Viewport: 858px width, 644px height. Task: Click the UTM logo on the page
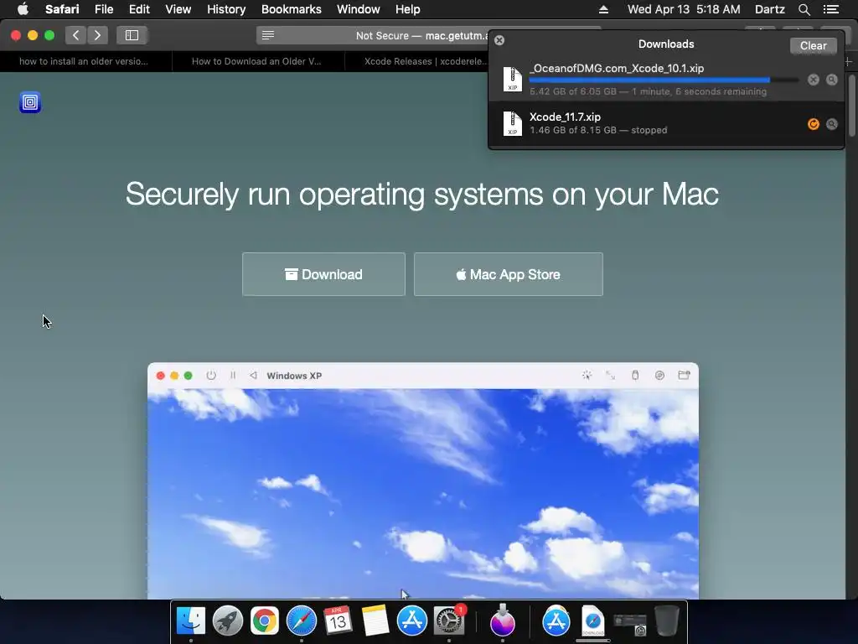[30, 102]
